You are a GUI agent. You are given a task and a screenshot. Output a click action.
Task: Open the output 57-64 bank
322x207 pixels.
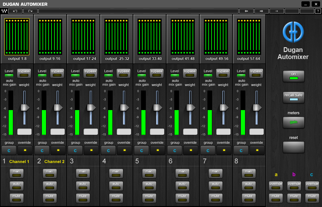[x=249, y=37]
